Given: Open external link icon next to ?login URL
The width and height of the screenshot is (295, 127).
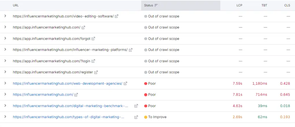Looking at the screenshot, I should coord(93,61).
